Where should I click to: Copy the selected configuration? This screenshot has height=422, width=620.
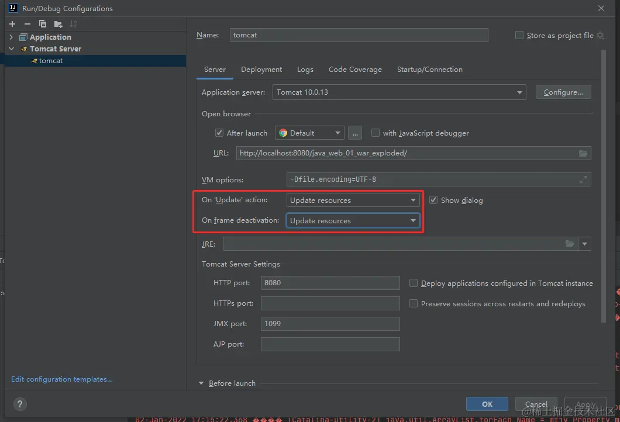coord(42,24)
